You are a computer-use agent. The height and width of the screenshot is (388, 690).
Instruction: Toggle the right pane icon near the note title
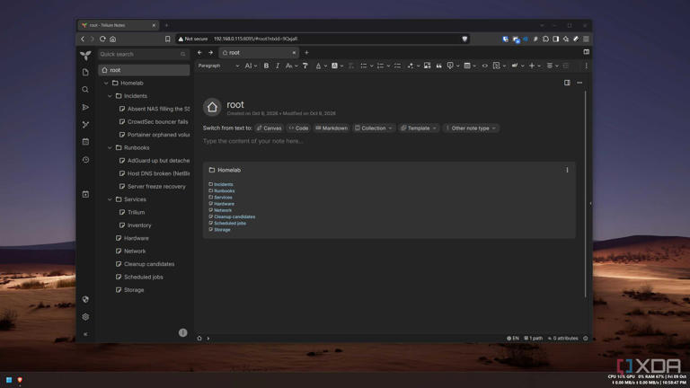click(x=567, y=83)
